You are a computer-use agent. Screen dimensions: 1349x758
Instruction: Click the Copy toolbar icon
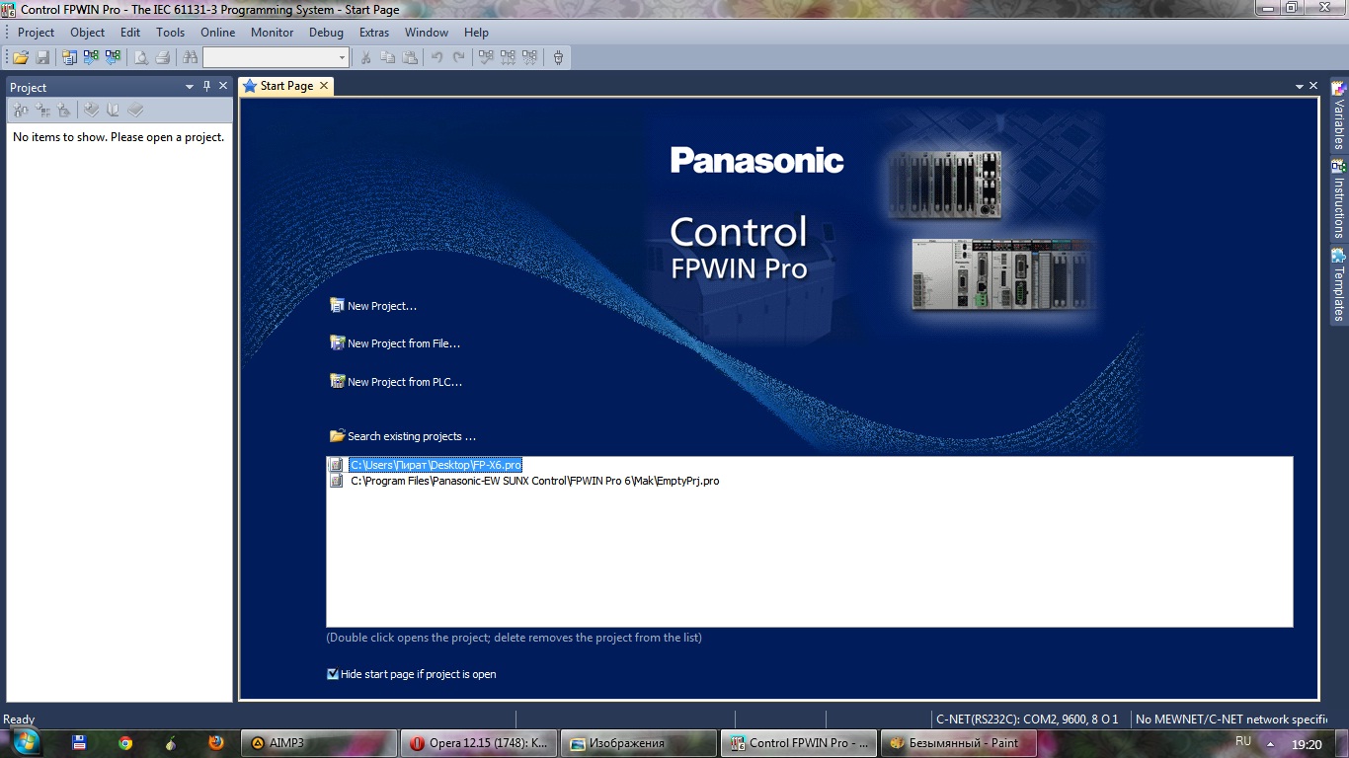tap(388, 57)
